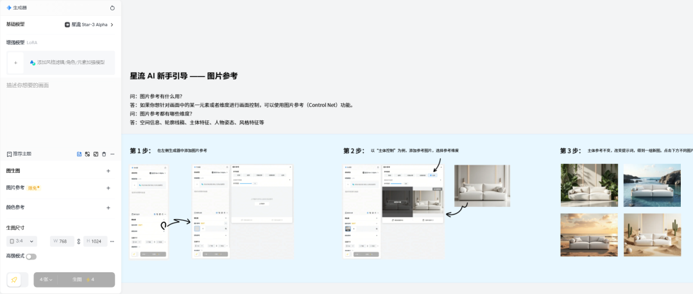
Task: Click the step 2 white sofa reference image
Action: coord(482,186)
